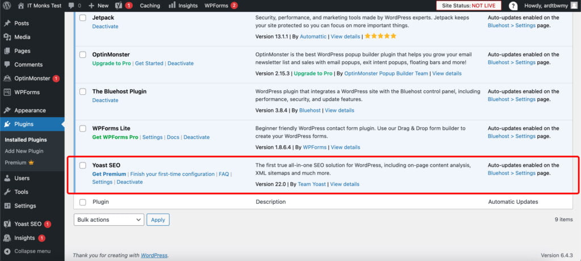This screenshot has height=261, width=581.
Task: Click OptinMonster Get Started link
Action: 149,64
